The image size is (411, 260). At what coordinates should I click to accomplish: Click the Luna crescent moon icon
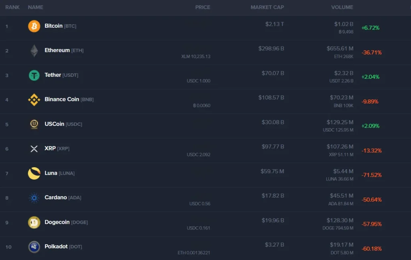(x=34, y=173)
